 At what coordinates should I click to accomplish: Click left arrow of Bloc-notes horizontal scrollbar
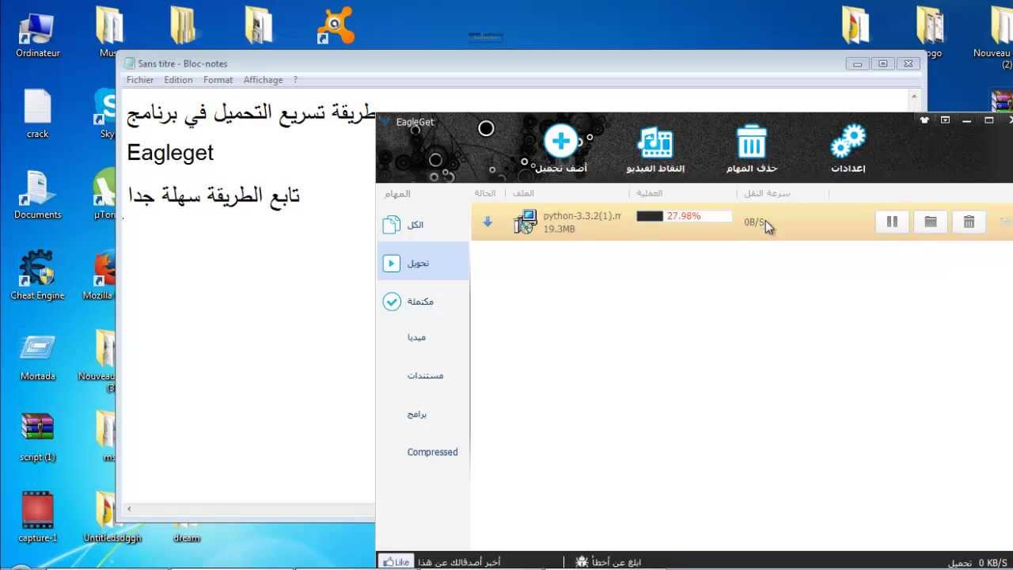click(x=129, y=509)
